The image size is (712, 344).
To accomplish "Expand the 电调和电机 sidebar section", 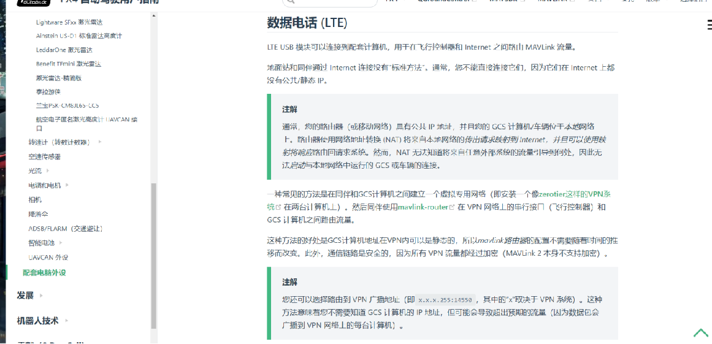I will point(67,185).
